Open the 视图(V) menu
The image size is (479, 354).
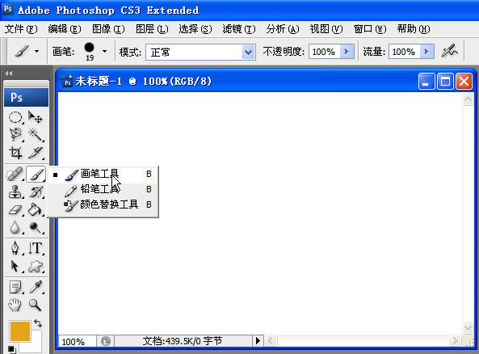click(326, 29)
